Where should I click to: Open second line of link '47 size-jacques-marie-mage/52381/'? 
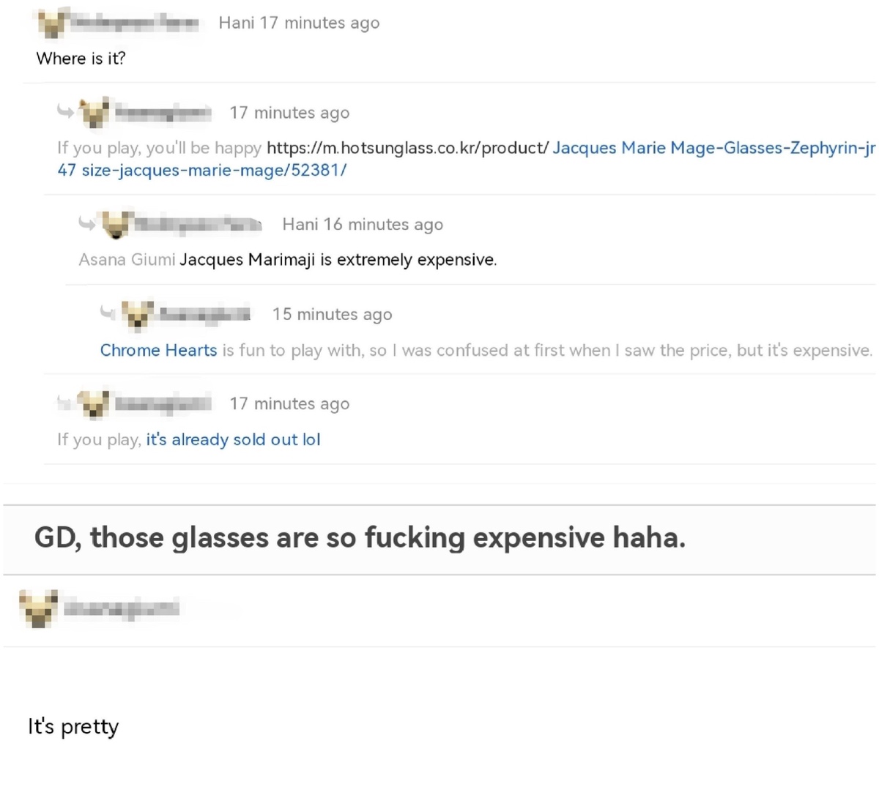point(202,170)
